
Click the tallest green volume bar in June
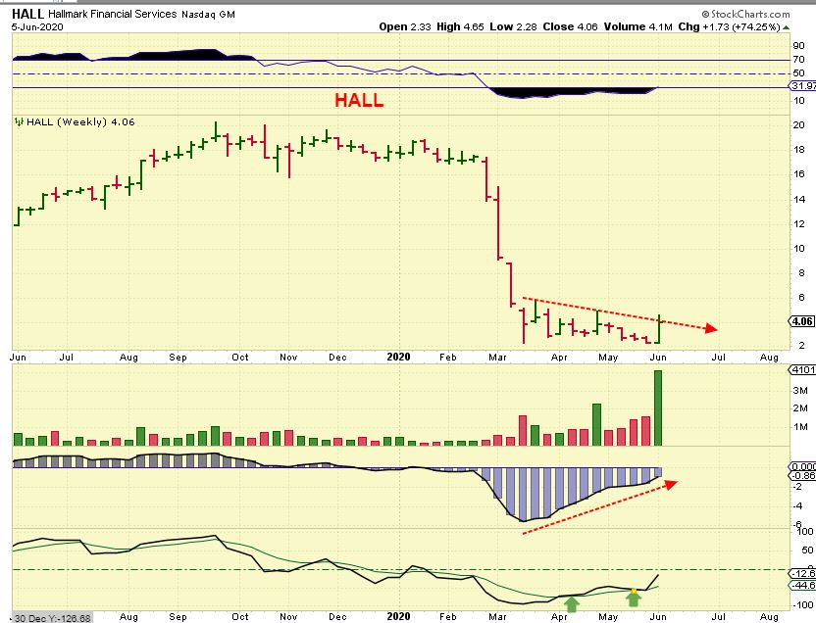[658, 407]
